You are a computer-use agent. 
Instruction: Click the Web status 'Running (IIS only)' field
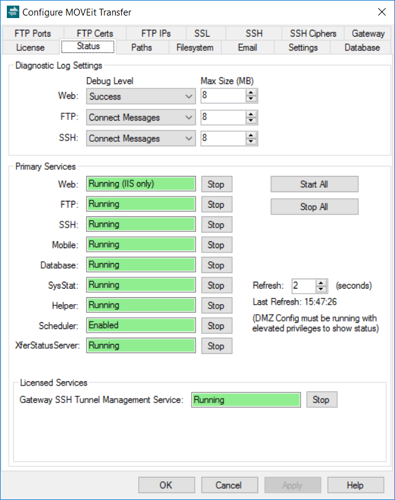point(141,184)
